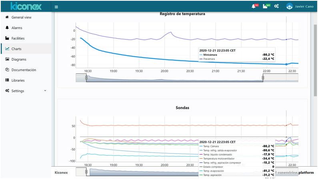The width and height of the screenshot is (318, 179).
Task: Click the page vertical scrollbar
Action: 315,60
